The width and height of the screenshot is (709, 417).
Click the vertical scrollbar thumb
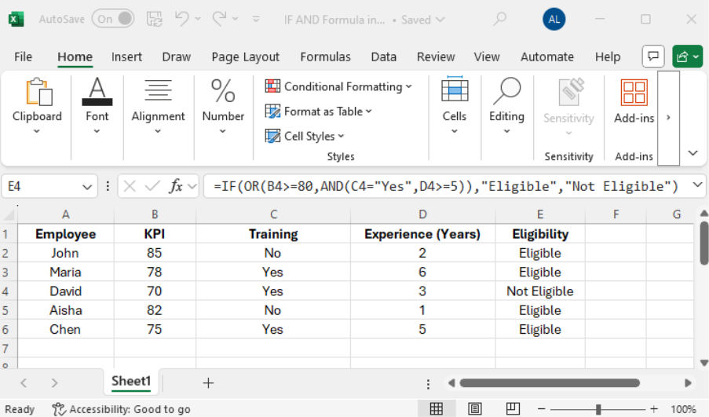[704, 243]
